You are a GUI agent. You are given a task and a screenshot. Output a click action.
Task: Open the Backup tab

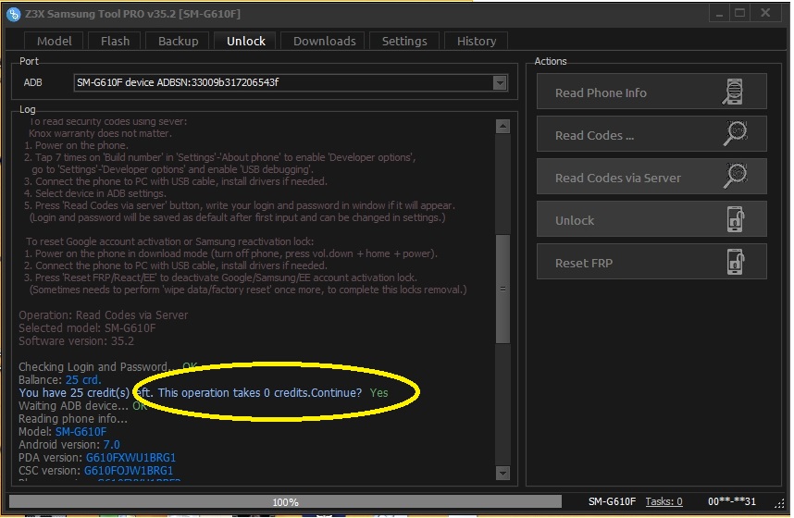click(x=178, y=41)
